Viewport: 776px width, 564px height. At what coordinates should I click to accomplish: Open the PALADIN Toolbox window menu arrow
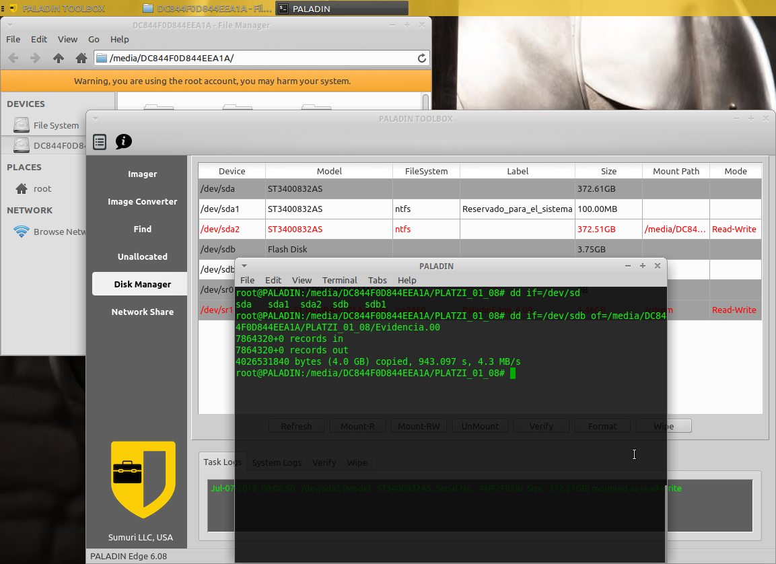[x=96, y=118]
